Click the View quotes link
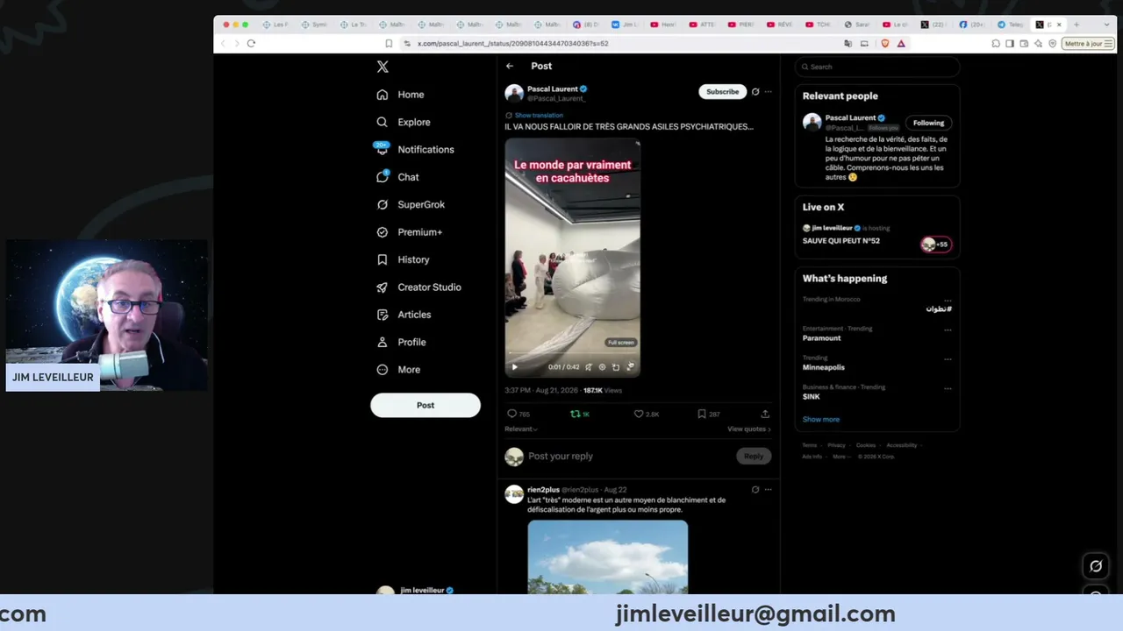Viewport: 1123px width, 631px height. (x=749, y=429)
